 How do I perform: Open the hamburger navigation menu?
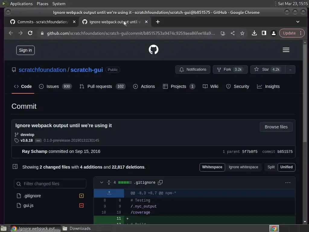[x=286, y=50]
